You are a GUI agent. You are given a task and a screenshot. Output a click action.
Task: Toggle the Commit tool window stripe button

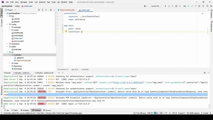coord(1,23)
